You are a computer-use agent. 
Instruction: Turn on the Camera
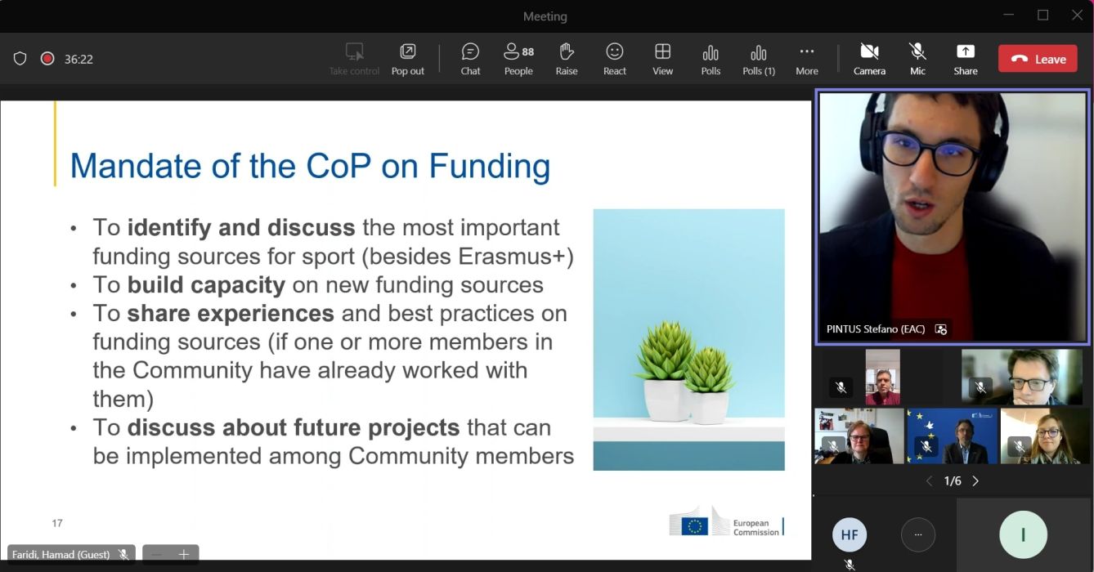click(869, 59)
